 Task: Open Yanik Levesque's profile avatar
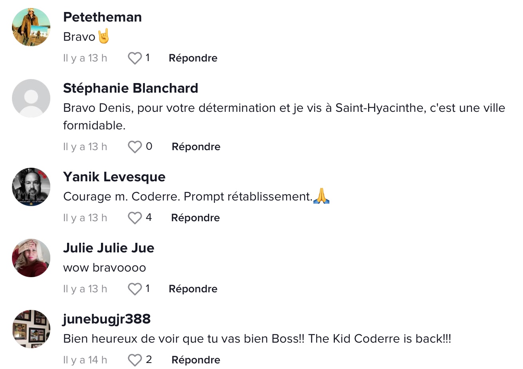[x=31, y=187]
